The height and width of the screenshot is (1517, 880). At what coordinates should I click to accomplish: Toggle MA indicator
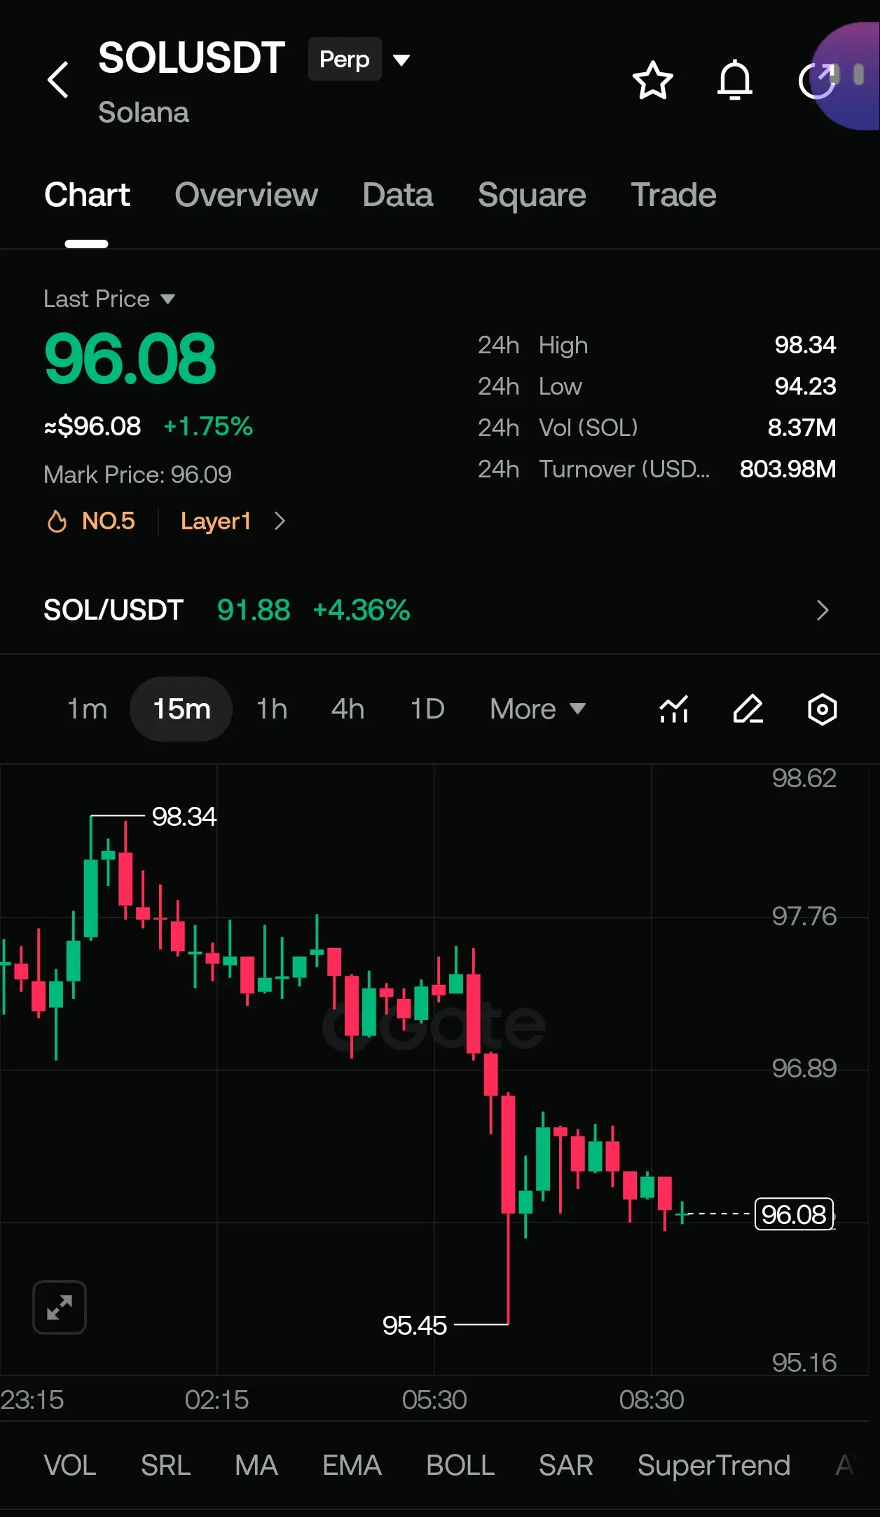click(x=256, y=1465)
